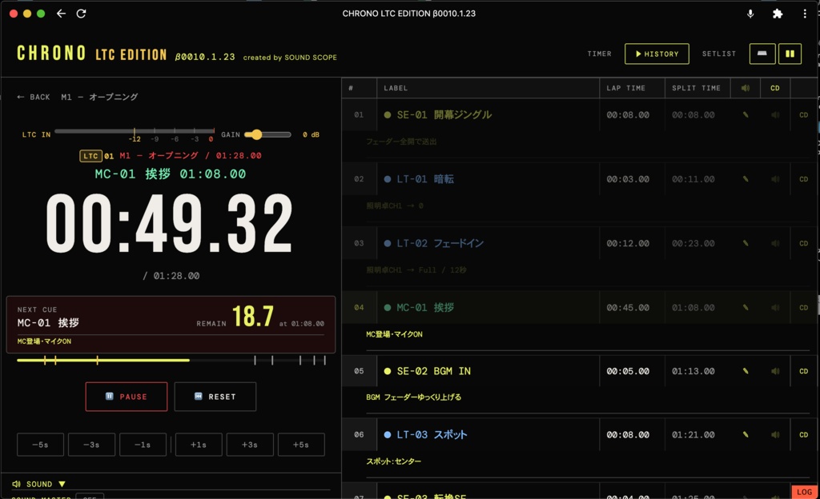Collapse the SOUND section triangle
The height and width of the screenshot is (499, 820).
62,485
